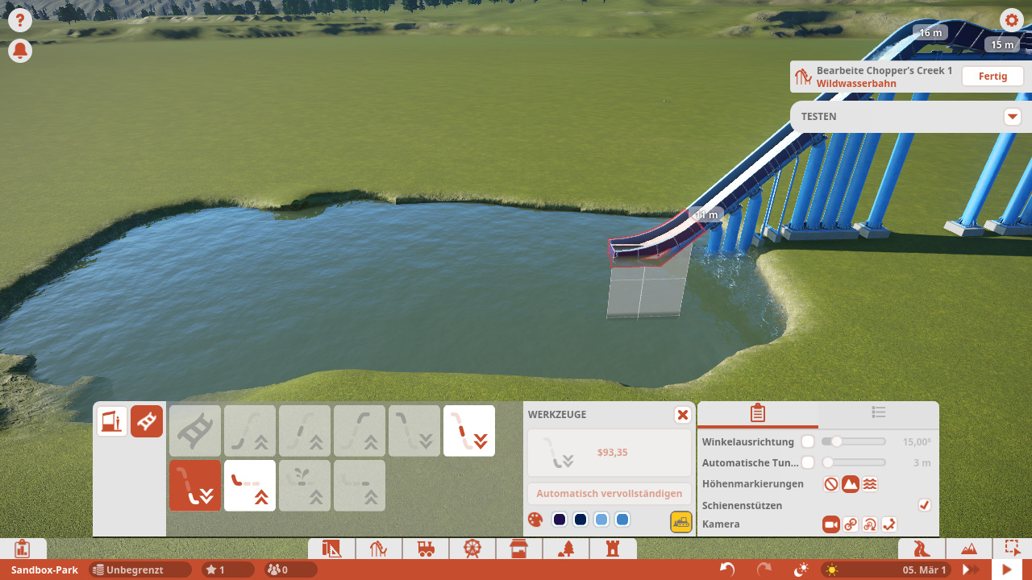The image size is (1032, 580).
Task: Select terrain-relative height markers icon
Action: (851, 484)
